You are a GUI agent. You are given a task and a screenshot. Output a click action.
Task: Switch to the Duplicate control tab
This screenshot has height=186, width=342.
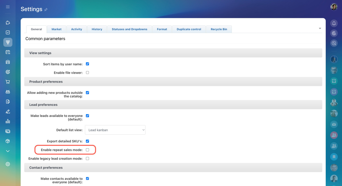189,29
